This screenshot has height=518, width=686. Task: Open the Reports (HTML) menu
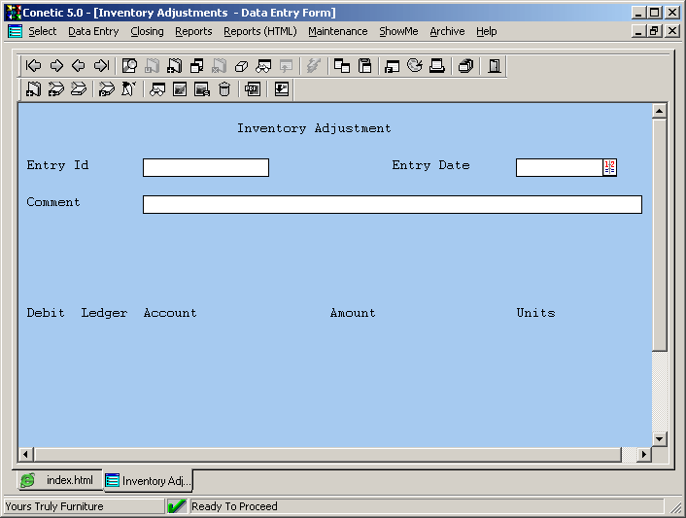(259, 31)
